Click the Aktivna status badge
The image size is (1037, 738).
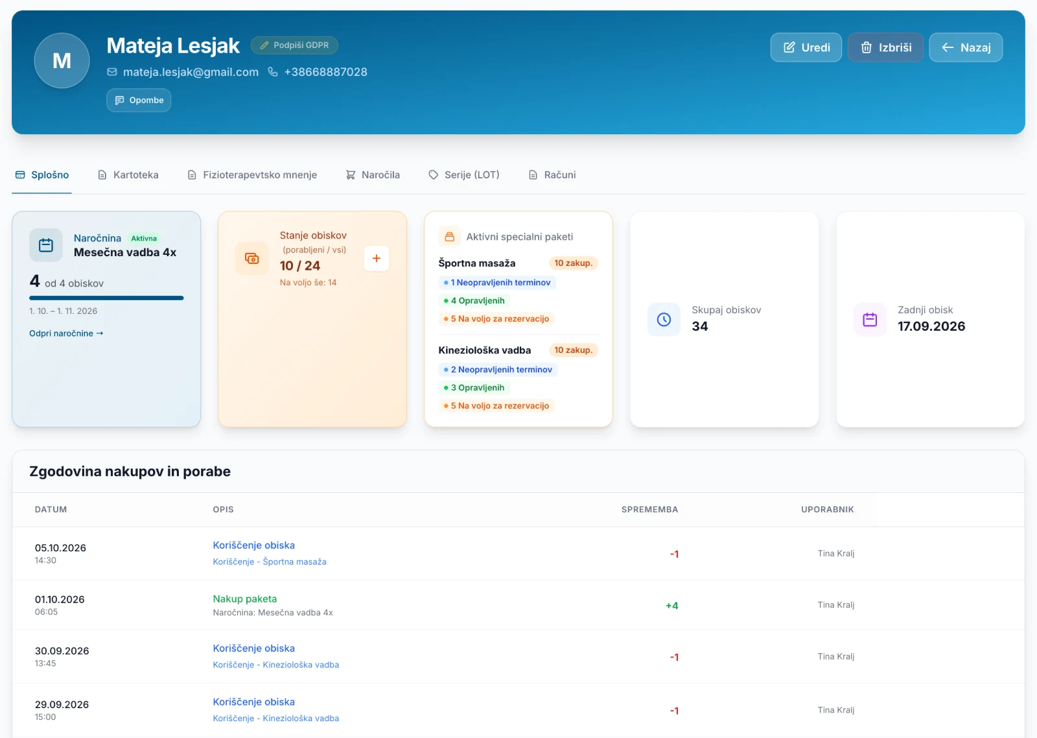tap(144, 239)
